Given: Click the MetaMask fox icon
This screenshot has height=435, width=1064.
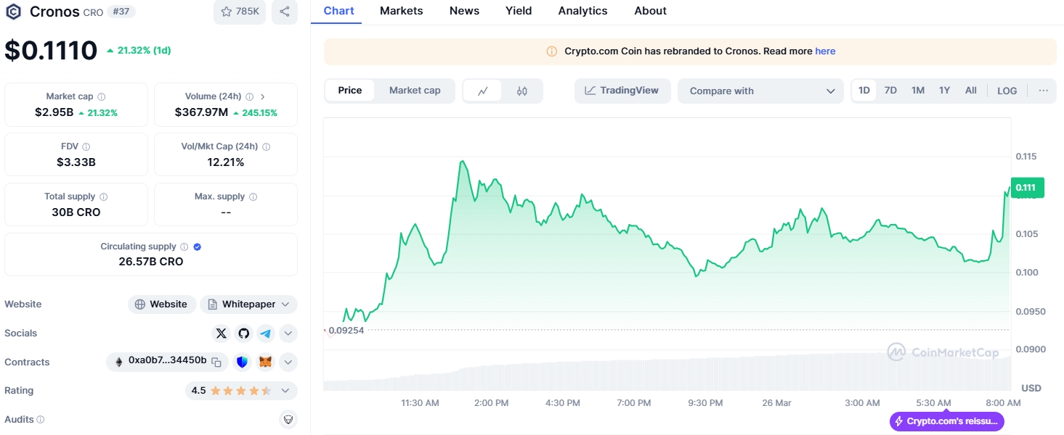Looking at the screenshot, I should 266,362.
